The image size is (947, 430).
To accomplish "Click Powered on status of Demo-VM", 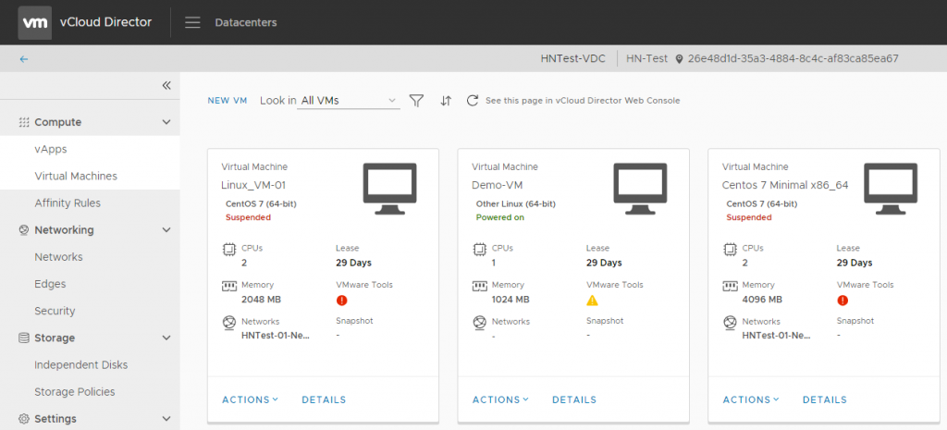I will 499,217.
